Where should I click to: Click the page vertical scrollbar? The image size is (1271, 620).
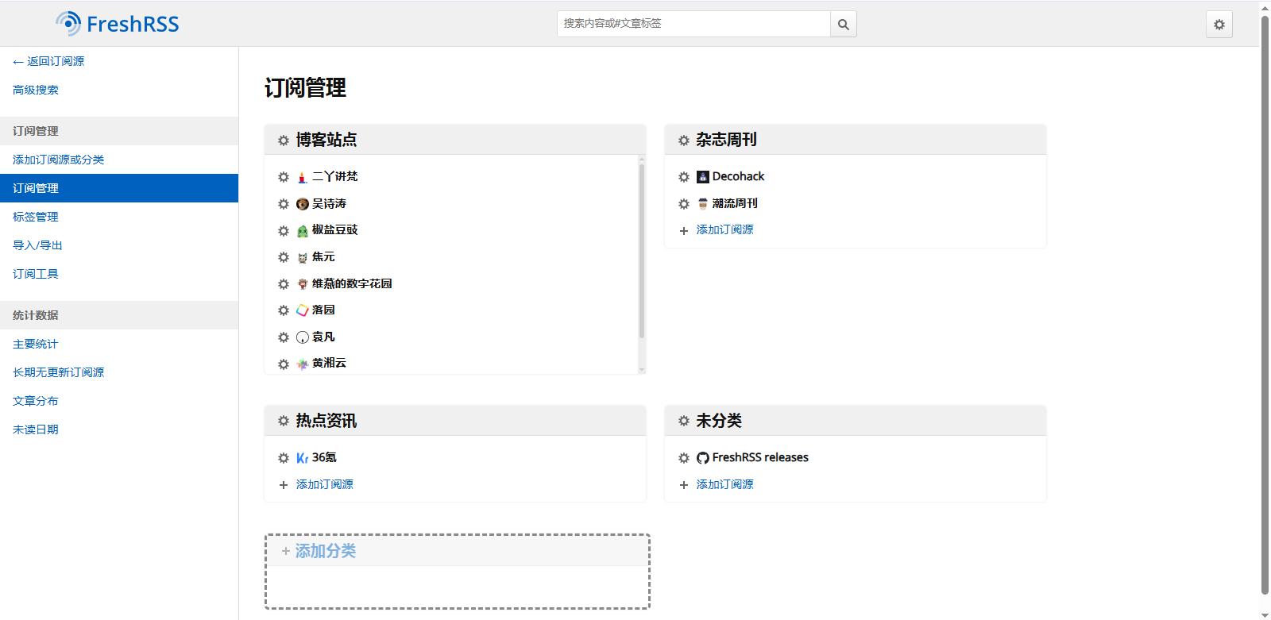pyautogui.click(x=1265, y=306)
